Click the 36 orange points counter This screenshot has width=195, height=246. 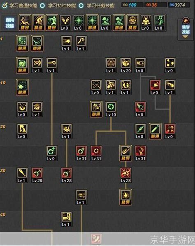click(156, 5)
